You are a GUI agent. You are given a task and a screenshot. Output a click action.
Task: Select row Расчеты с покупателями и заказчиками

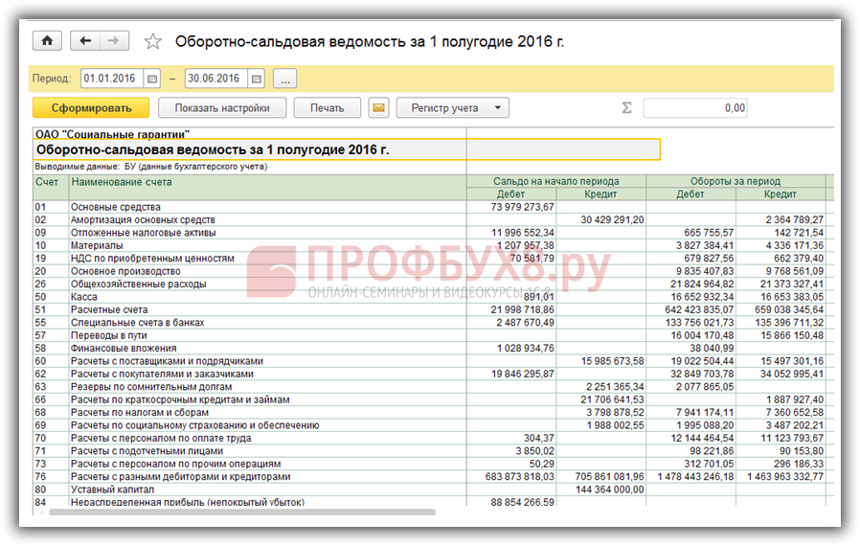click(433, 374)
